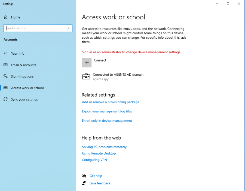Click the Configuring VPN link
Screen dimensions: 245x191
point(94,160)
